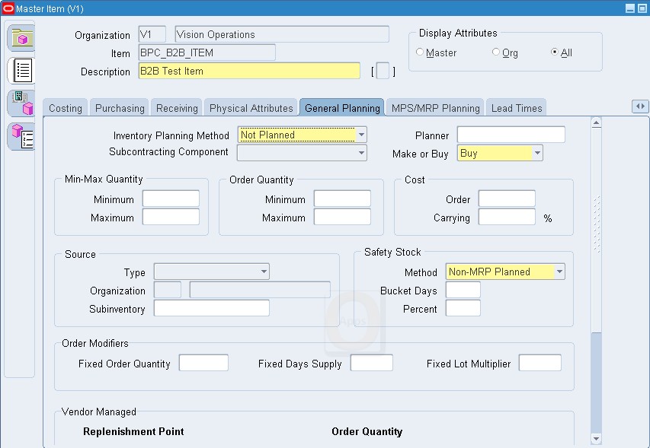
Task: Select the Org display attributes radio button
Action: [x=495, y=52]
